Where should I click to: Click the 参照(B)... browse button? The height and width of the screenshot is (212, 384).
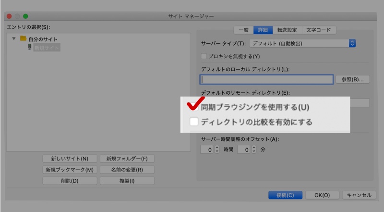tap(352, 79)
